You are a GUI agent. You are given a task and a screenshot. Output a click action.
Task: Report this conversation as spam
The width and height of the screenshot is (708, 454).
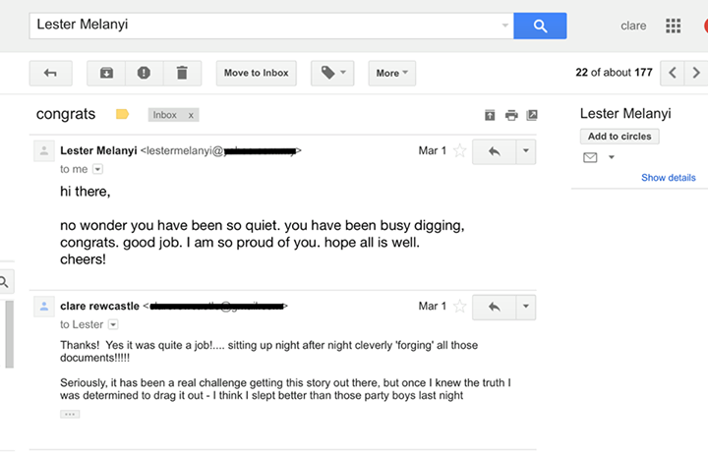144,73
